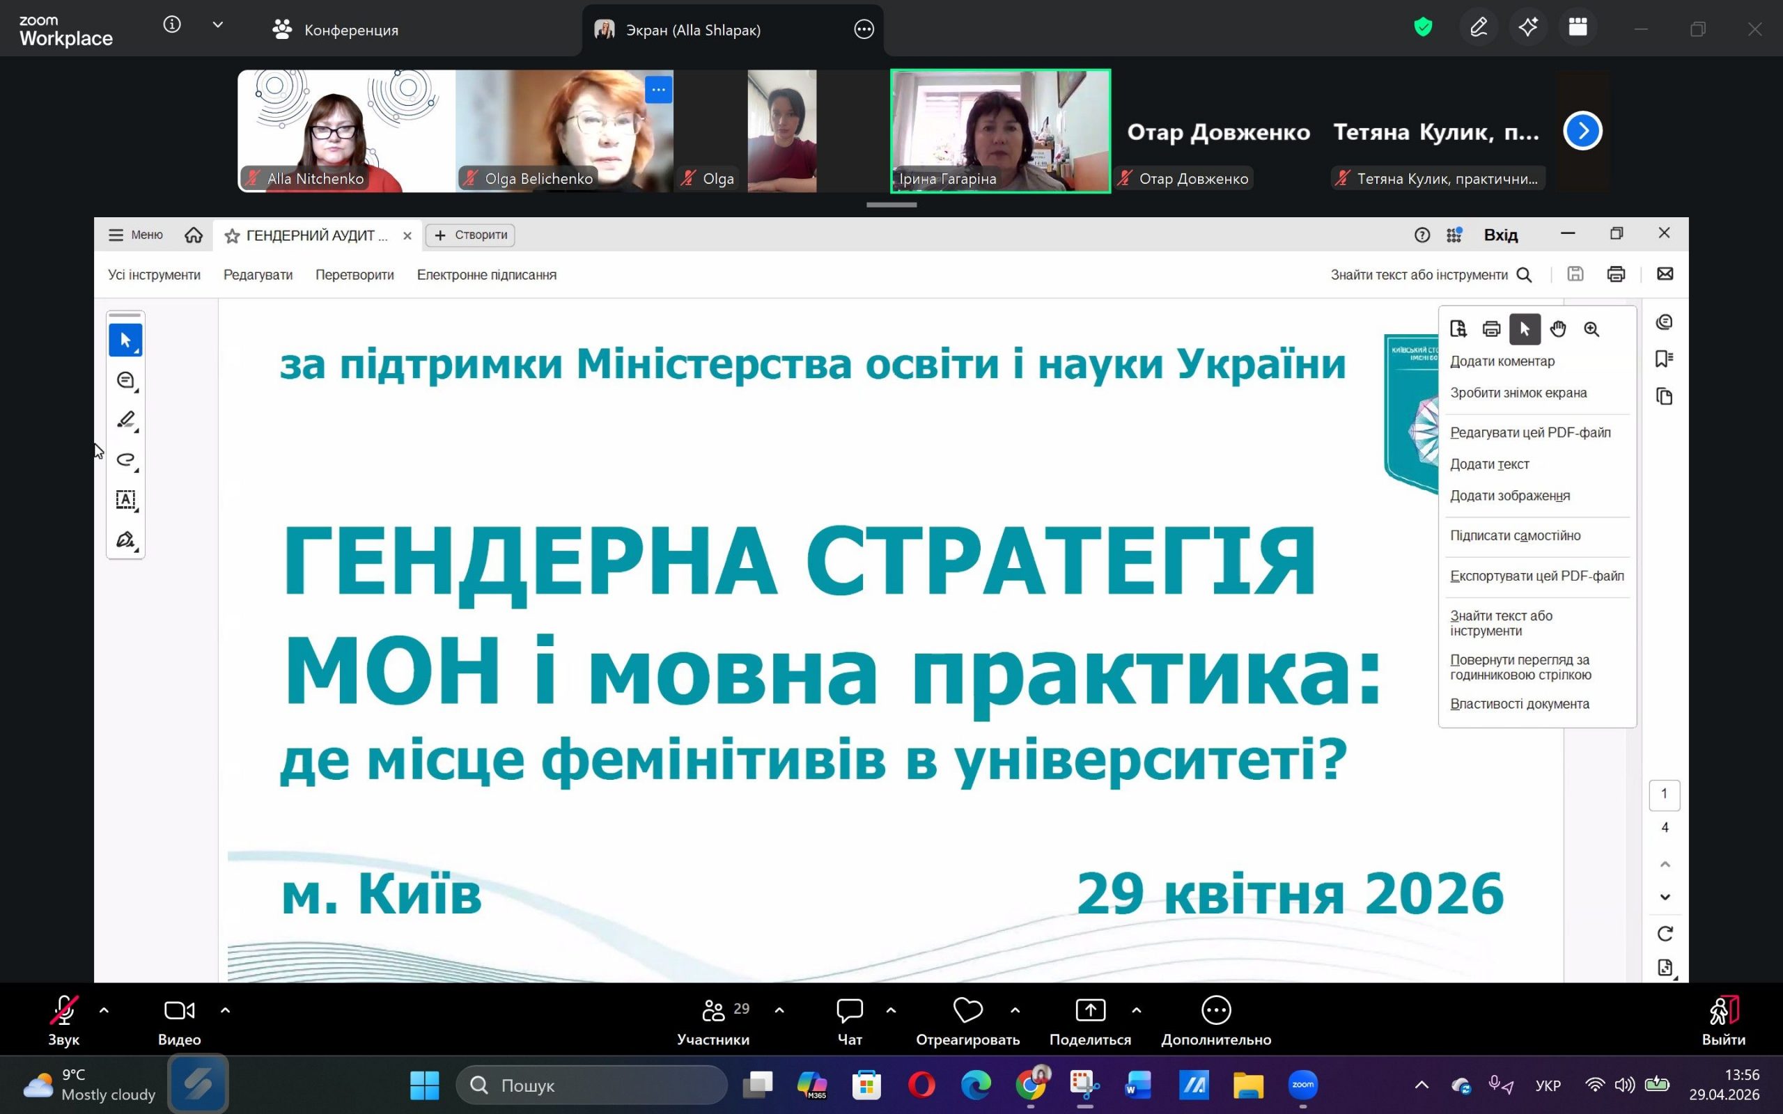Start the video in Zoom
The image size is (1783, 1114).
tap(178, 1010)
